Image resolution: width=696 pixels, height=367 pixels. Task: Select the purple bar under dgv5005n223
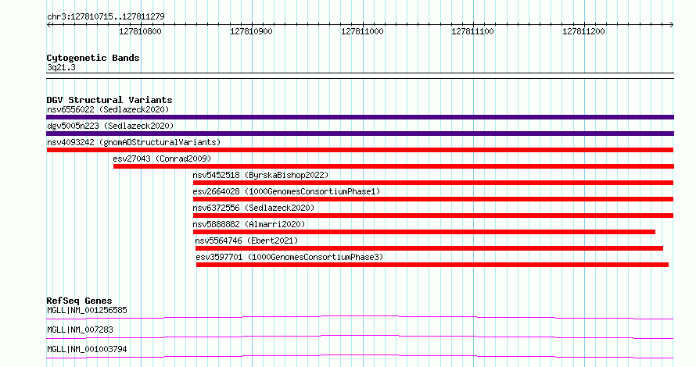[x=360, y=134]
